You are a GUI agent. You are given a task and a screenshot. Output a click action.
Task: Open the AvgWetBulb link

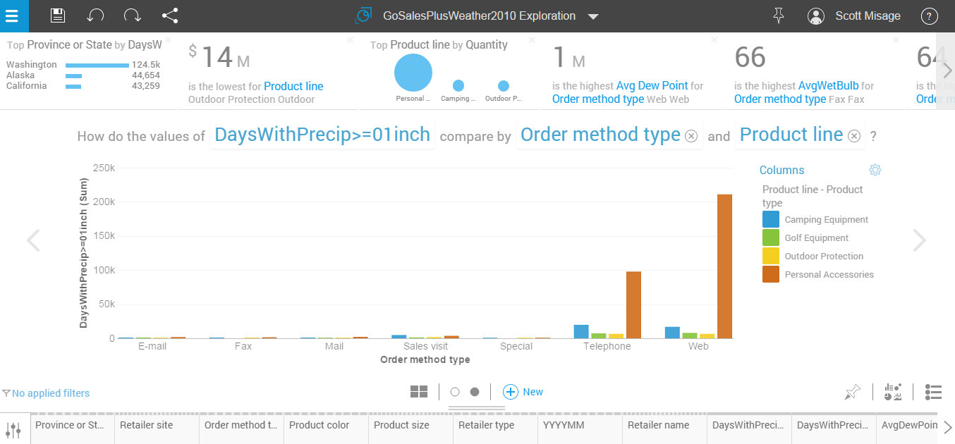(x=828, y=86)
